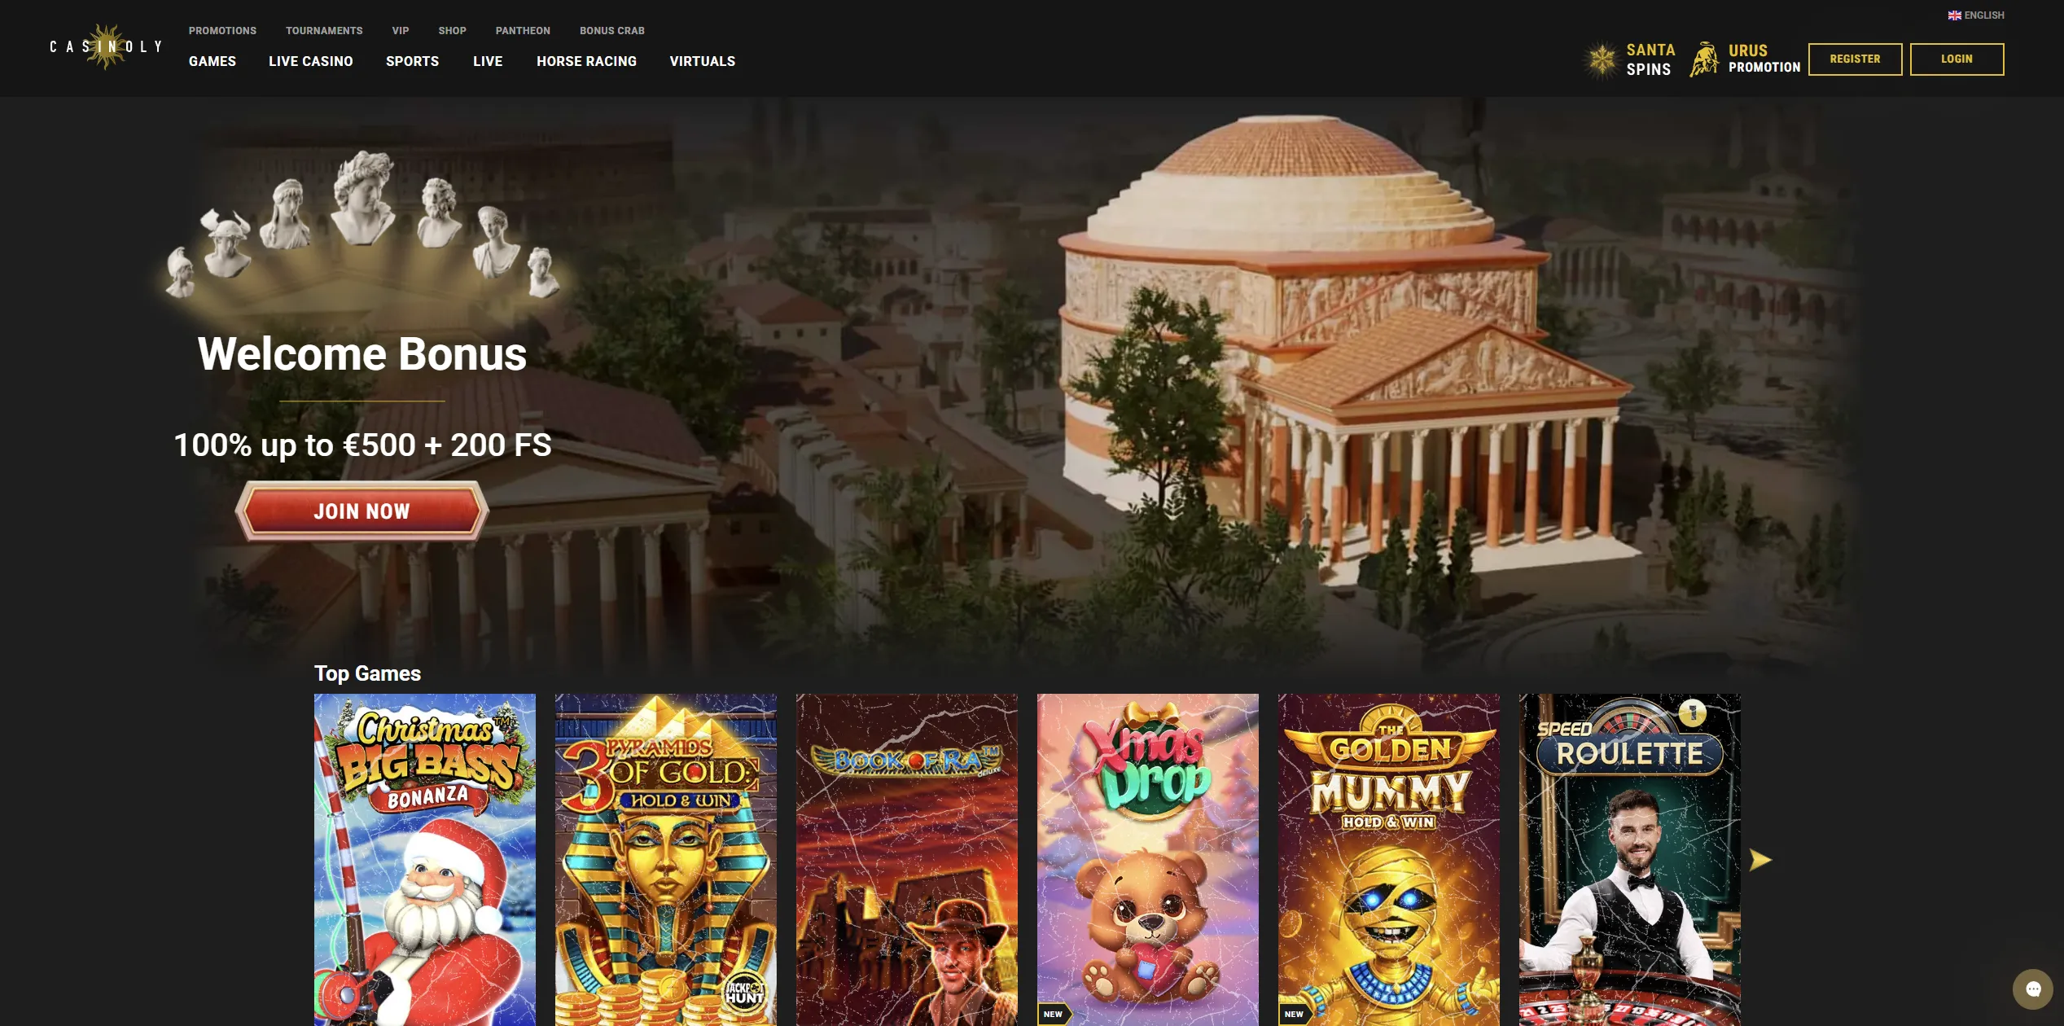
Task: Click the REGISTER button
Action: pyautogui.click(x=1856, y=59)
